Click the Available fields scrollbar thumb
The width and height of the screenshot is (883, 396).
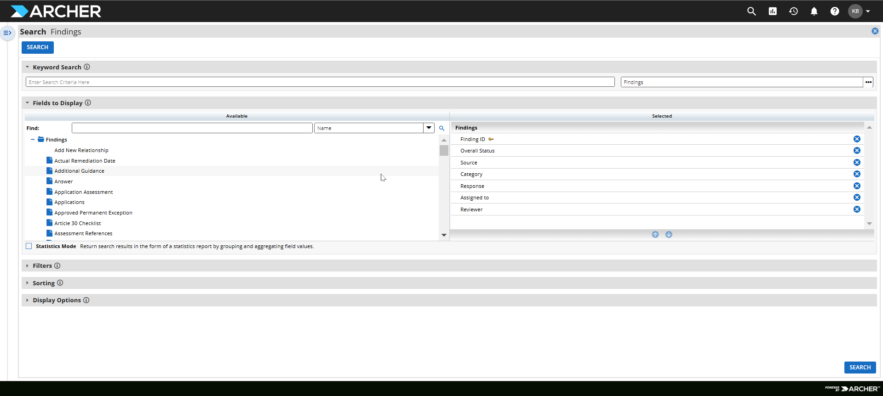point(444,151)
